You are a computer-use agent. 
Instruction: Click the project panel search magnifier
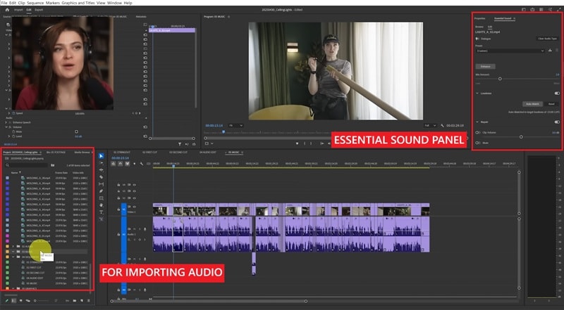pyautogui.click(x=8, y=165)
